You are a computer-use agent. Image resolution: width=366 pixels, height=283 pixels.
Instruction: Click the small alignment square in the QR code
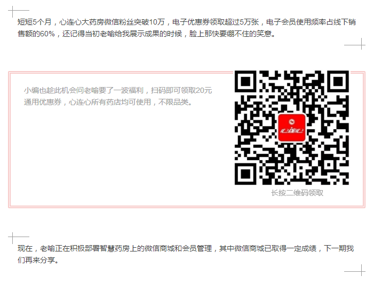coord(329,164)
